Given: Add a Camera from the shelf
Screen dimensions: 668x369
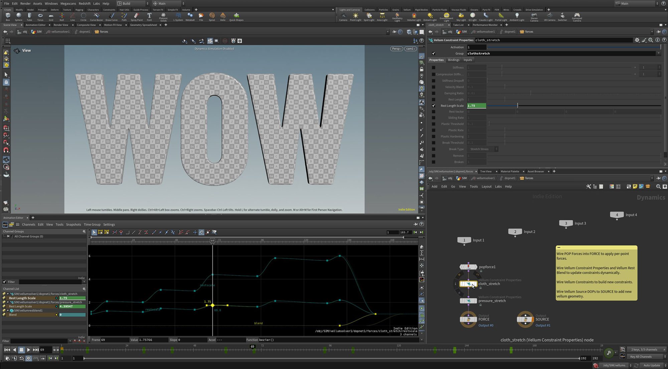Looking at the screenshot, I should click(x=343, y=17).
